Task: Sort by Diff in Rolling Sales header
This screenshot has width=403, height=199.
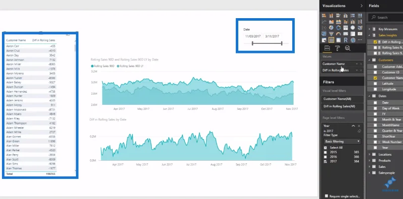Action: tap(44, 40)
